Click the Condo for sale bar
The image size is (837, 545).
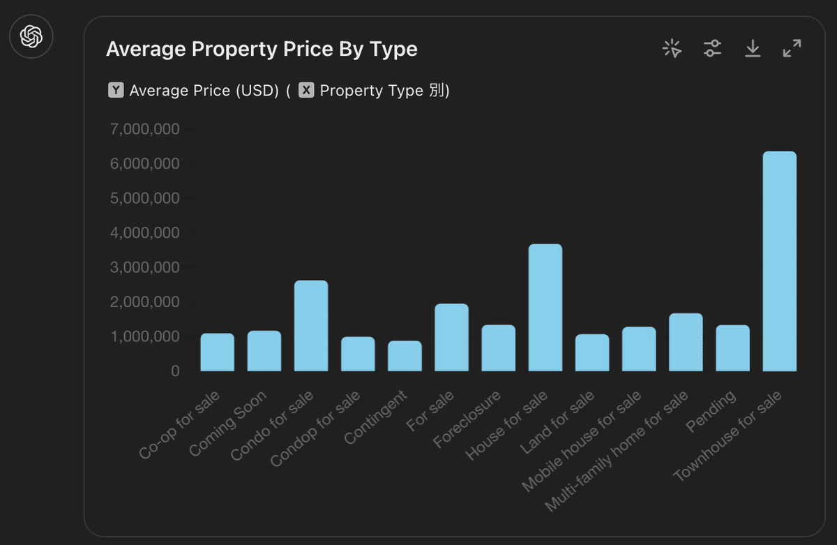[x=311, y=326]
